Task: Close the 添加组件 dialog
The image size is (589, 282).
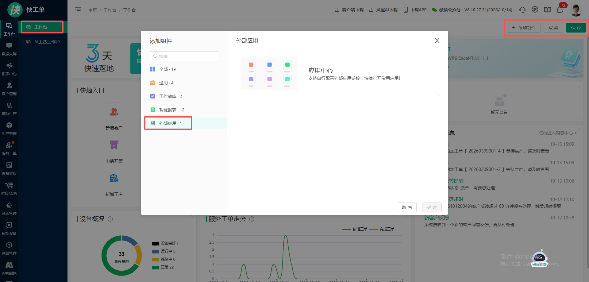Action: [437, 41]
